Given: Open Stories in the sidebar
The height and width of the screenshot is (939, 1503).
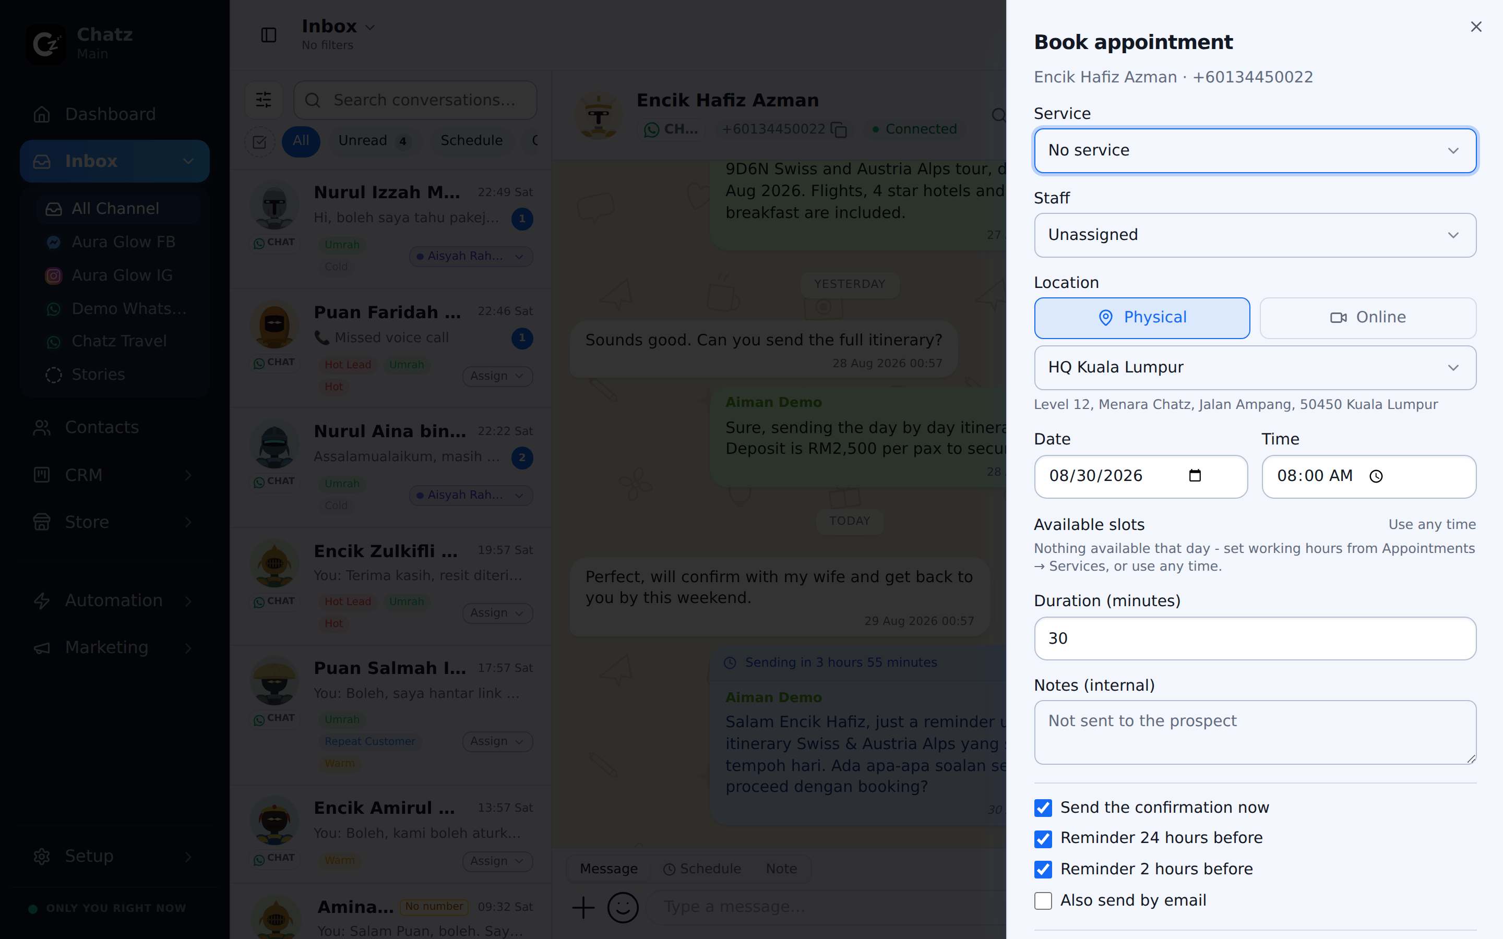Looking at the screenshot, I should click(117, 375).
